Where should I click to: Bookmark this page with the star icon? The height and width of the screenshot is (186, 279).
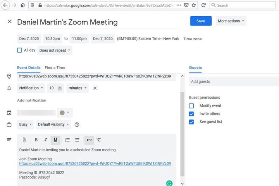194,5
